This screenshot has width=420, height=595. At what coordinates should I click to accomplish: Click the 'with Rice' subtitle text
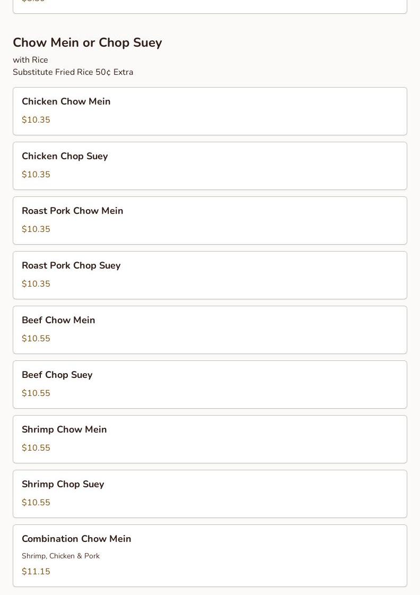[30, 60]
